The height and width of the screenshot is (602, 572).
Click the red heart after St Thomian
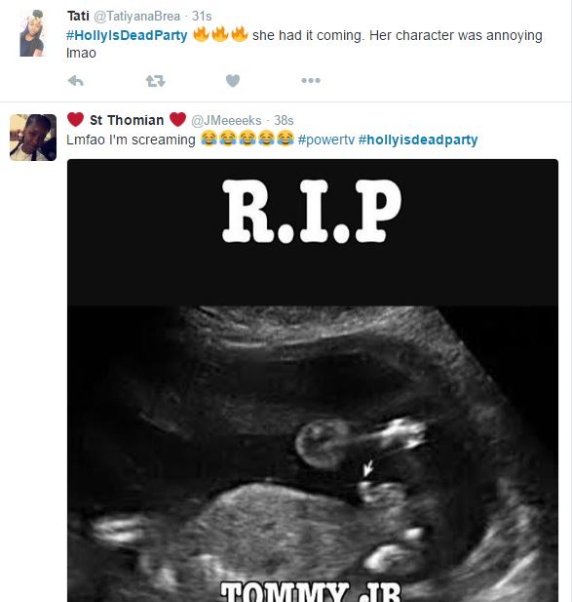[177, 119]
